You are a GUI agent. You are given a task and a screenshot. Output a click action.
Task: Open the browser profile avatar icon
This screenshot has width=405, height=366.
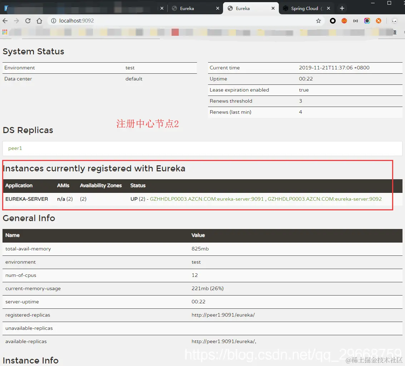394,21
